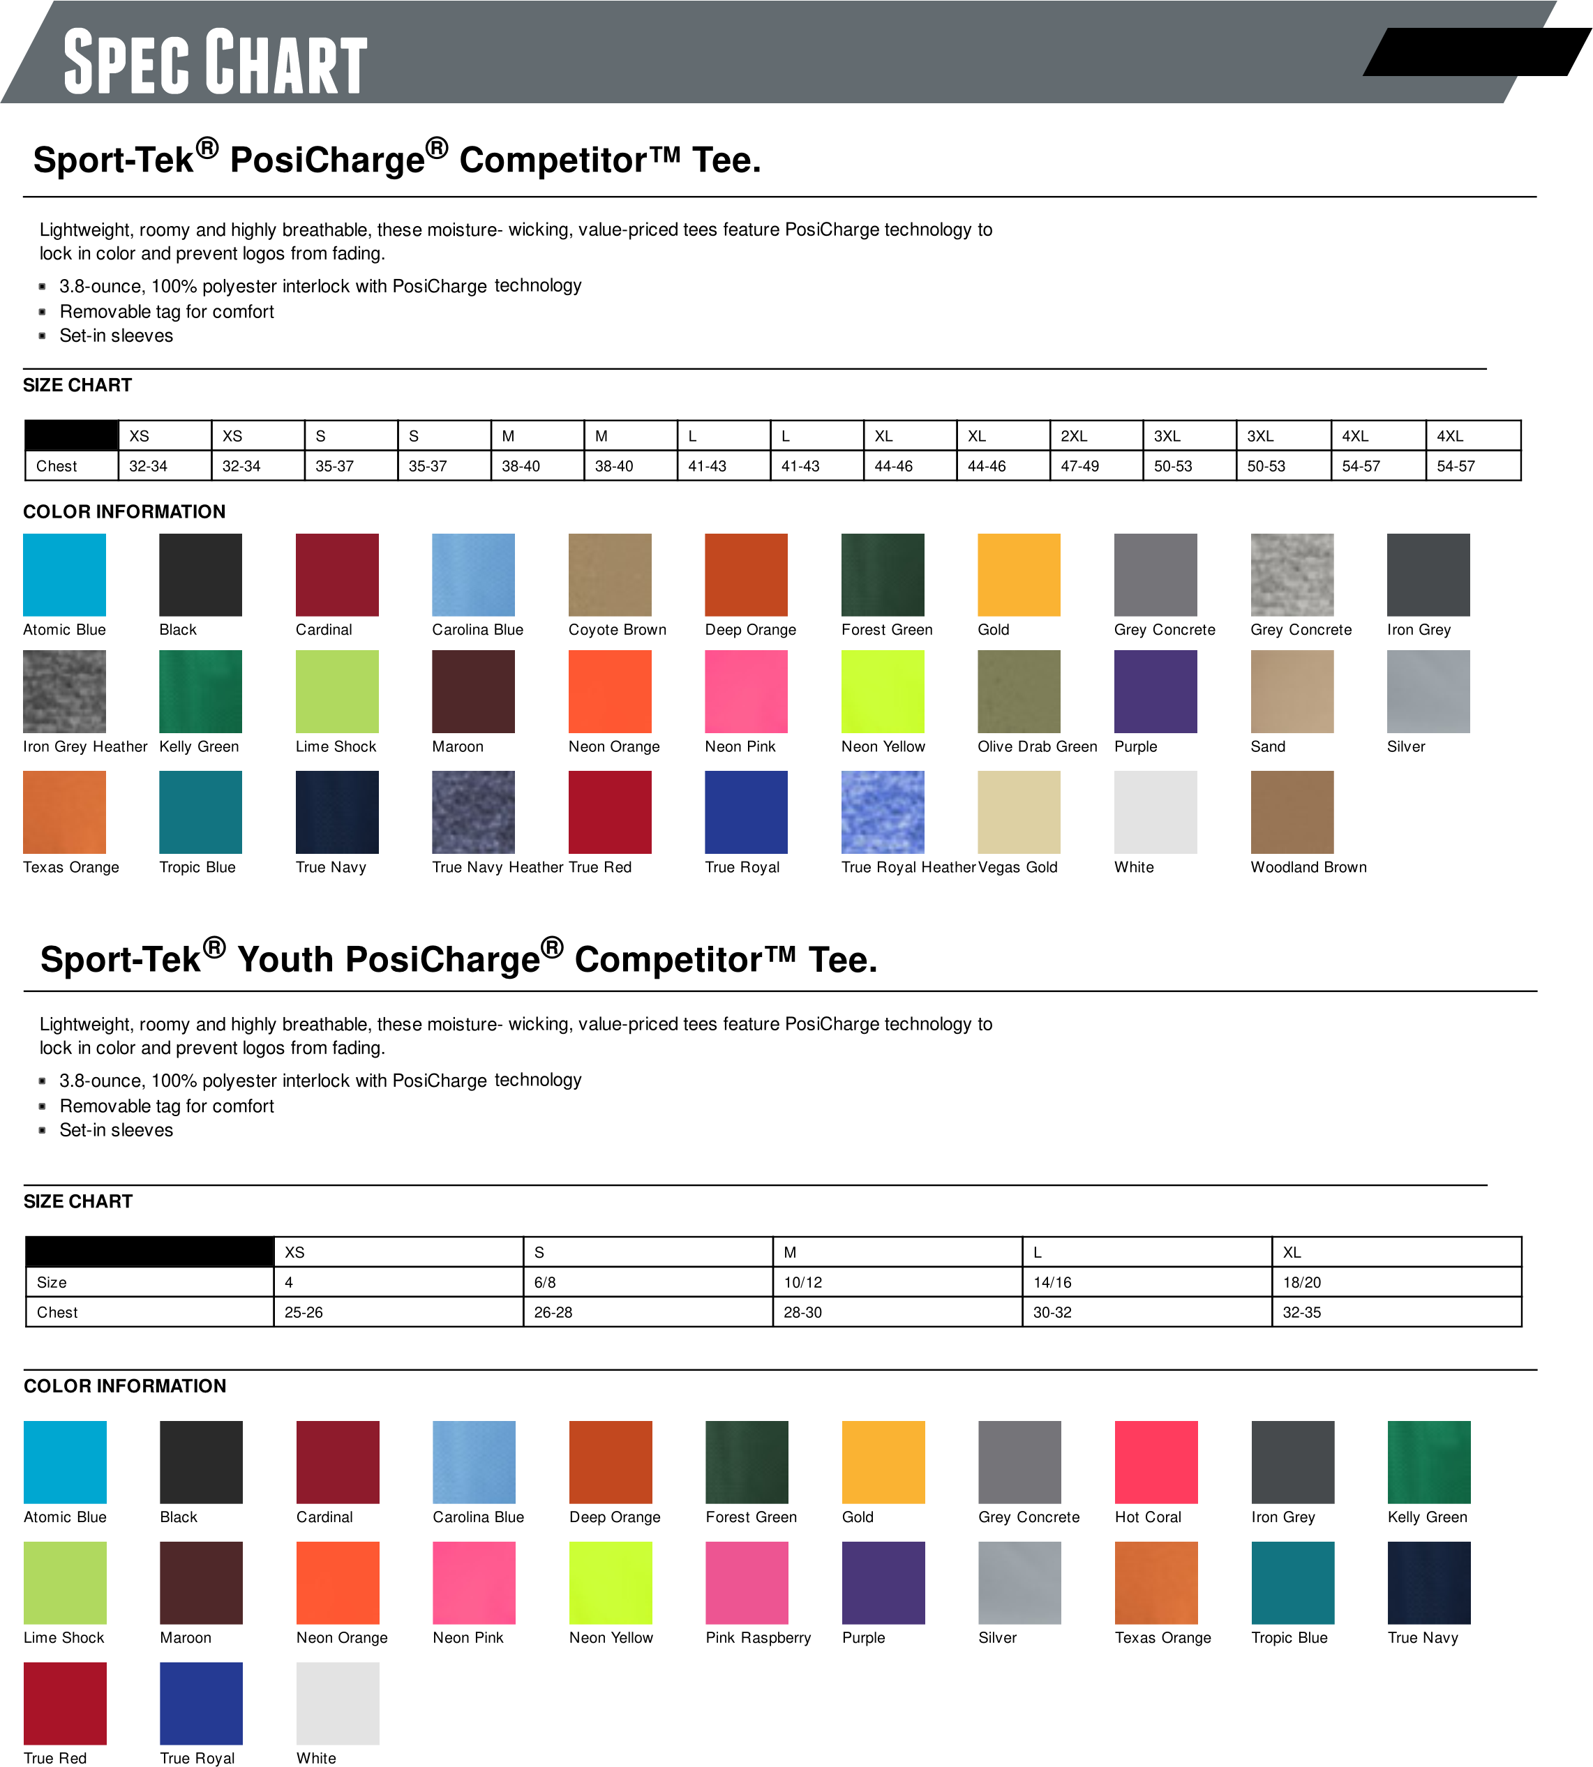Choose the Hot Coral swatch
This screenshot has height=1767, width=1593.
(1156, 1462)
